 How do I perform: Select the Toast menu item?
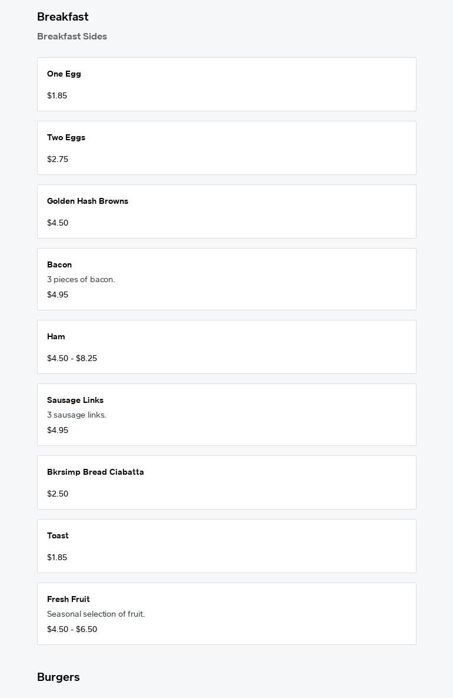226,546
